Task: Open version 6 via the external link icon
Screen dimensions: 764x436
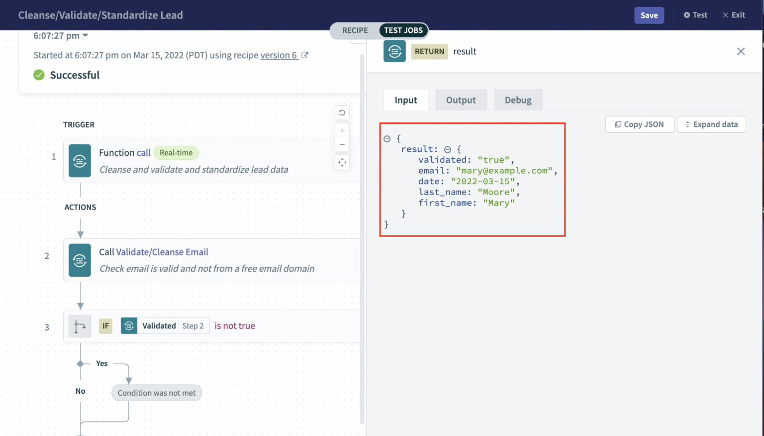Action: (305, 55)
